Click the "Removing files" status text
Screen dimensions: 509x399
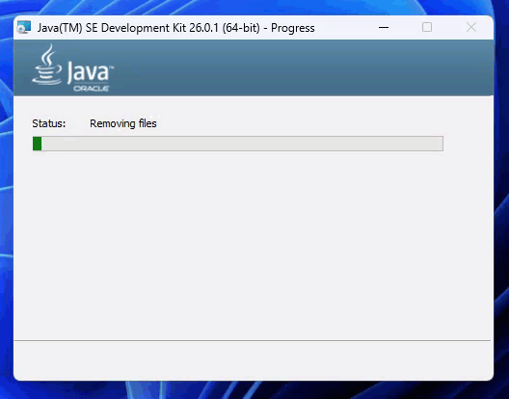(x=123, y=123)
